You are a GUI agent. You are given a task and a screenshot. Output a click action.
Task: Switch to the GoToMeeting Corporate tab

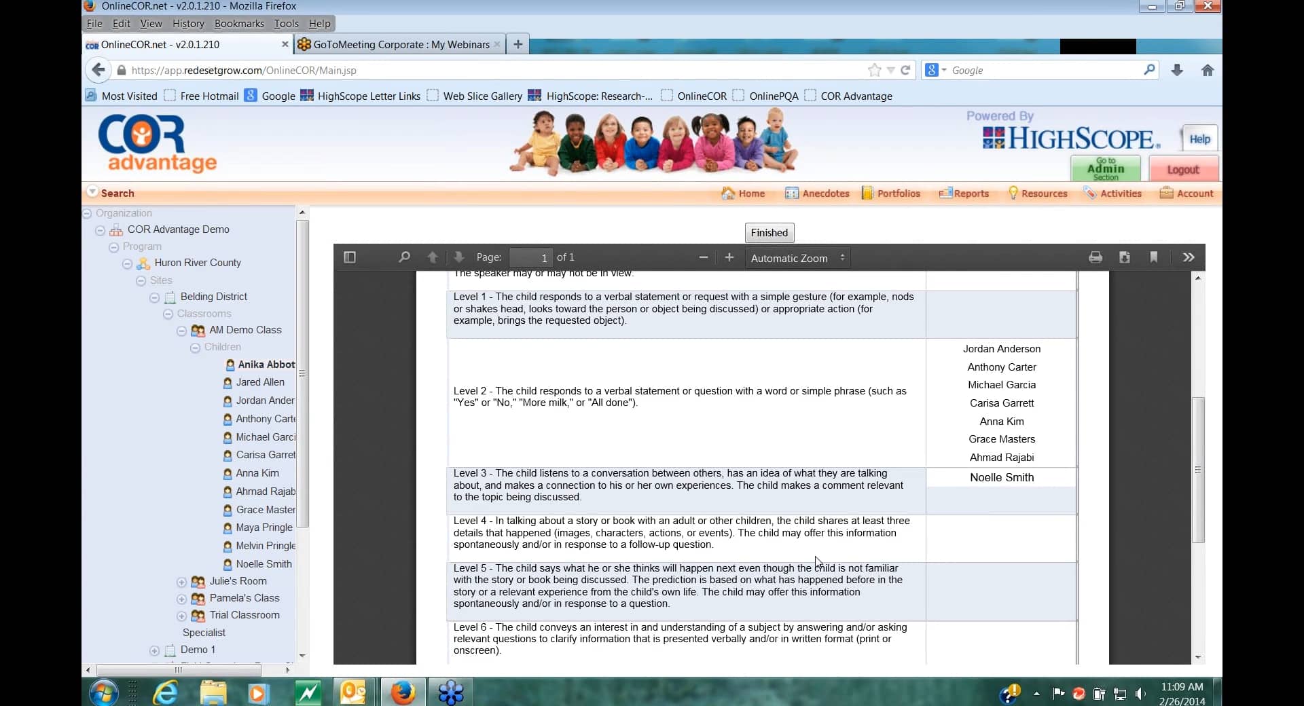[397, 44]
